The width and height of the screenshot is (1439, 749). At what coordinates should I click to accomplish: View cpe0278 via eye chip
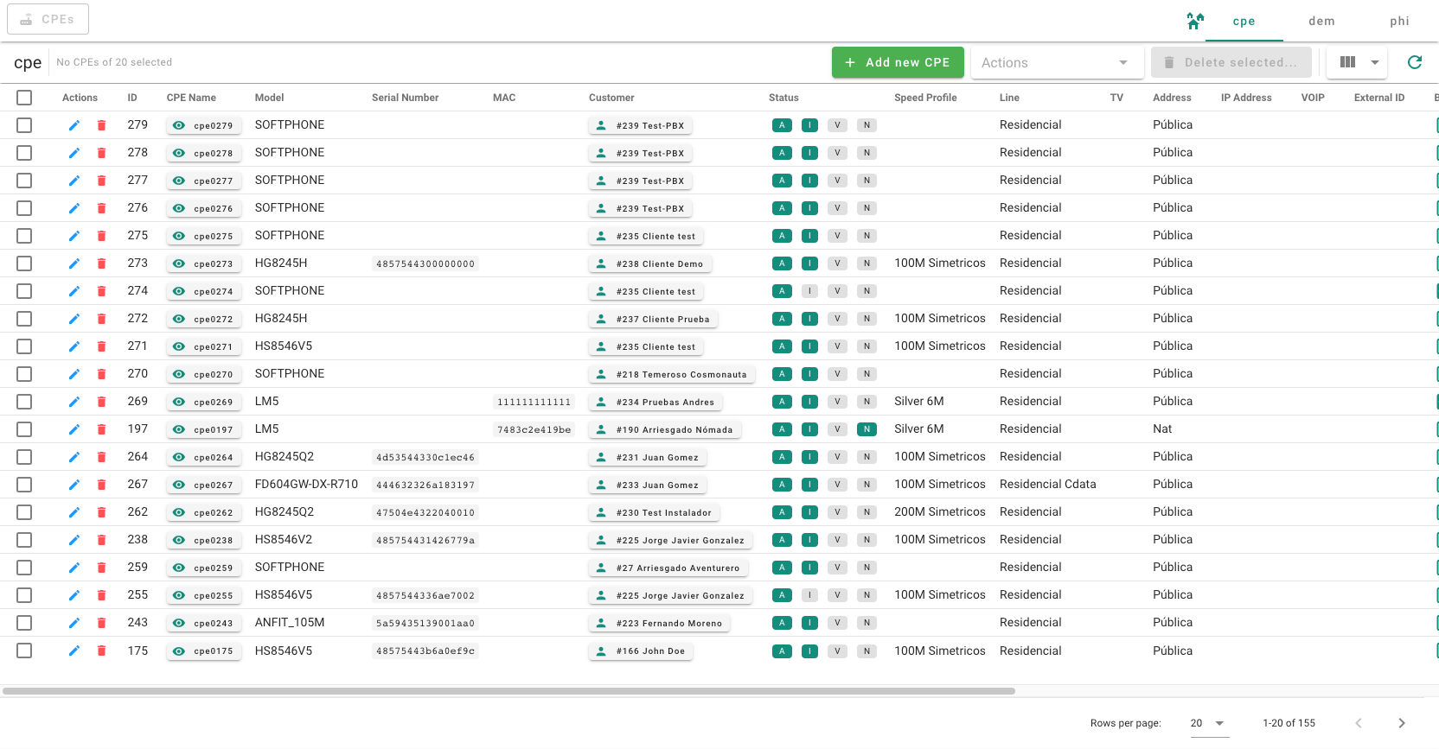(204, 153)
